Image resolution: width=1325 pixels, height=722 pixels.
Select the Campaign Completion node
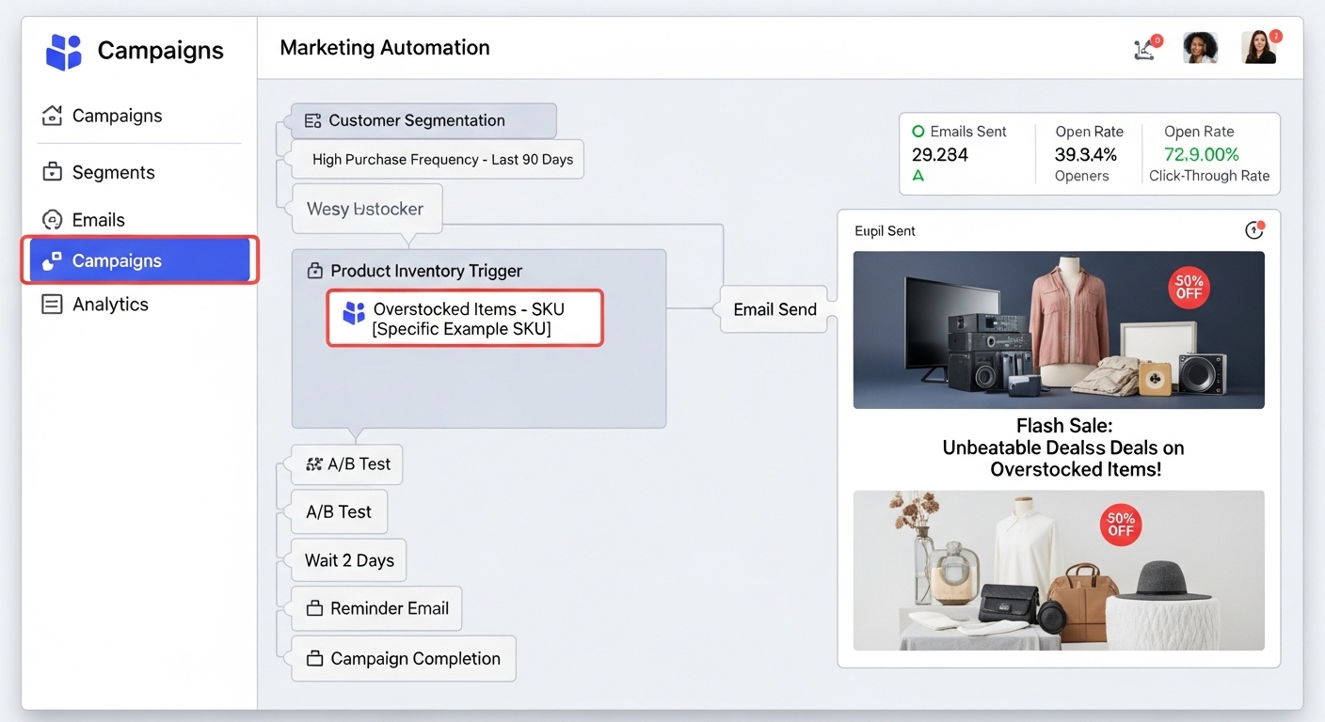(x=404, y=659)
